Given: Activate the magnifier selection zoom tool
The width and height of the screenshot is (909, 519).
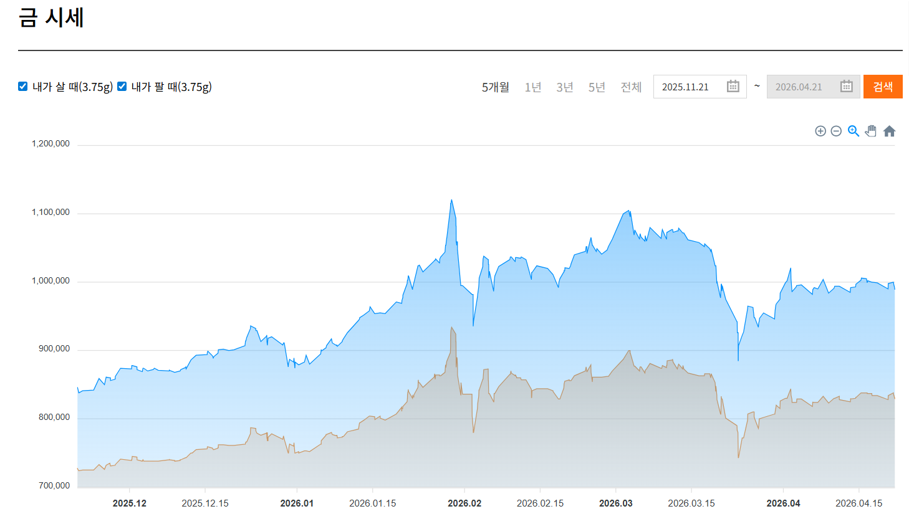Looking at the screenshot, I should point(854,131).
